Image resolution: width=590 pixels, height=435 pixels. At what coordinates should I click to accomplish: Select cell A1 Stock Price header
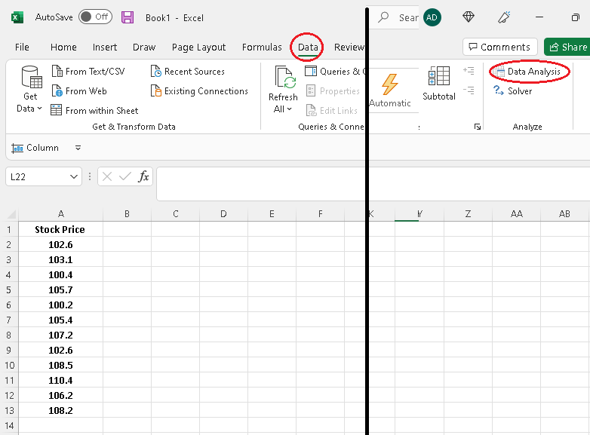pos(60,229)
